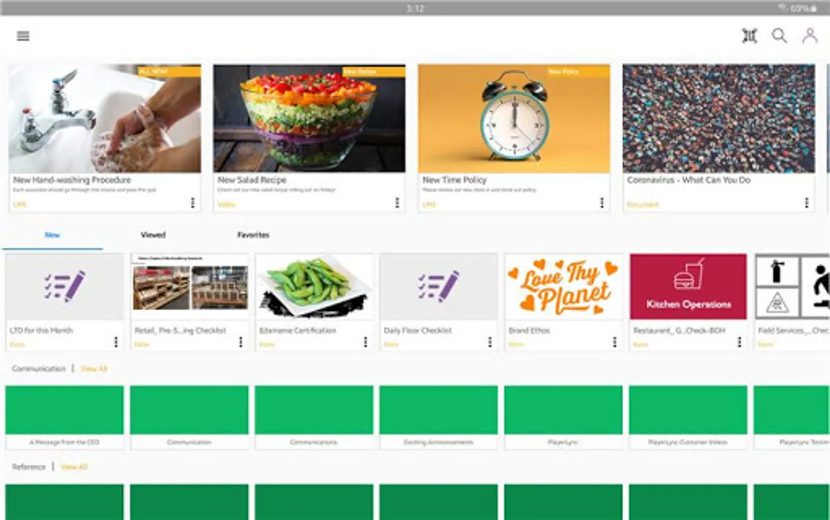Open the Retail checklist shelves thumbnail
Viewport: 830px width, 520px height.
[190, 287]
